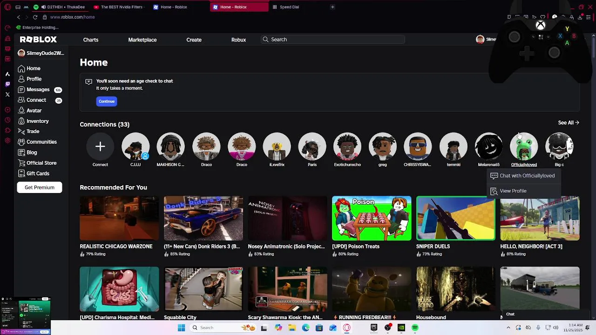
Task: Click the www.roblox.com/home address bar
Action: point(72,17)
